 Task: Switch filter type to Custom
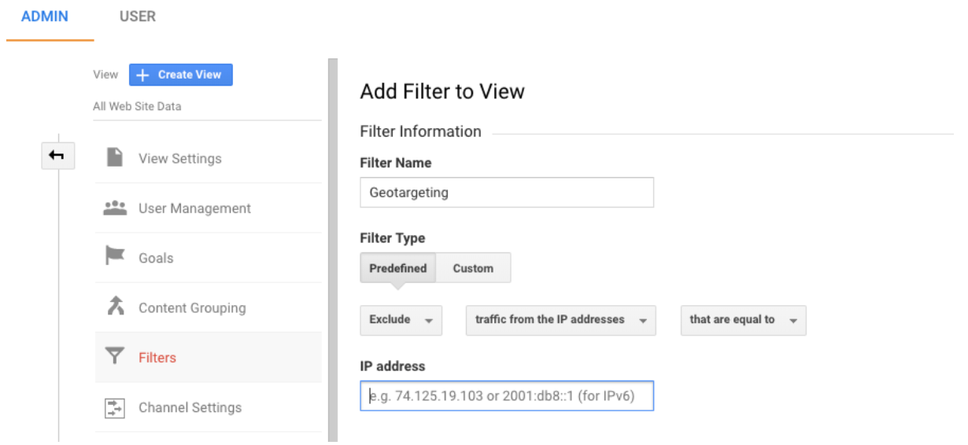tap(473, 268)
